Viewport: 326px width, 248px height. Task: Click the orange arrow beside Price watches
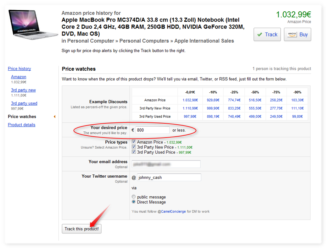pyautogui.click(x=54, y=117)
